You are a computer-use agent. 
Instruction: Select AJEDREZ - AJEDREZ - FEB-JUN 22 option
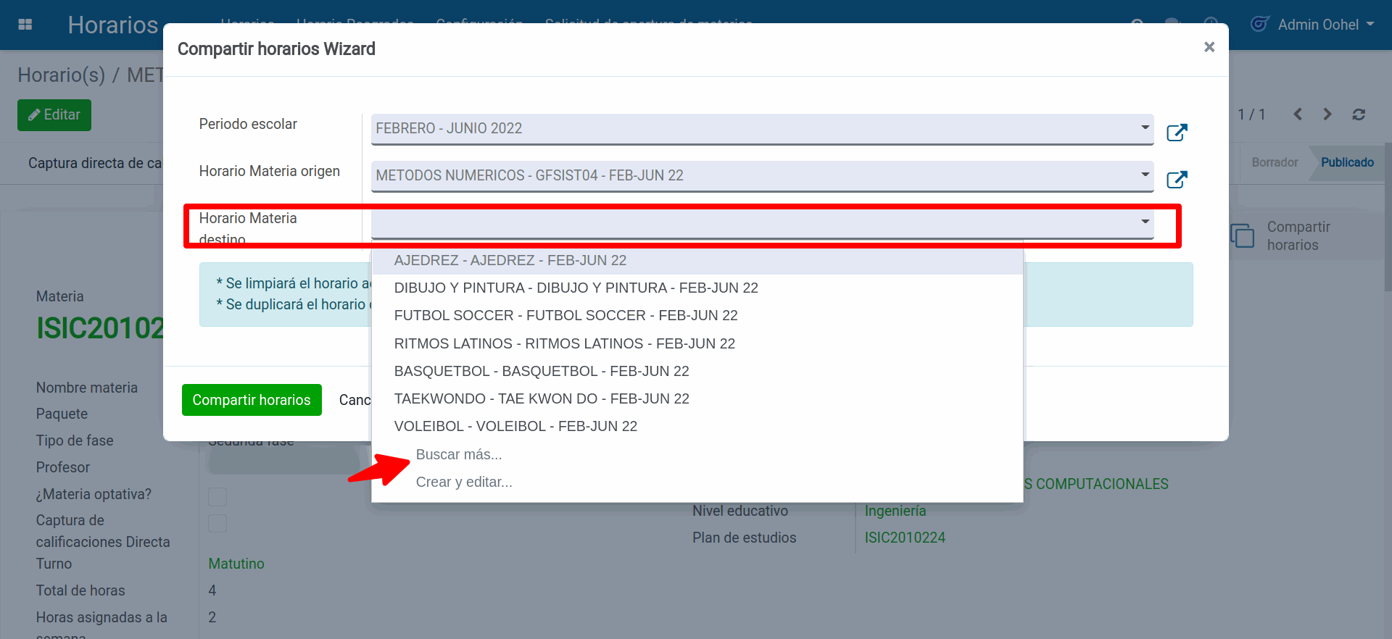pos(510,260)
